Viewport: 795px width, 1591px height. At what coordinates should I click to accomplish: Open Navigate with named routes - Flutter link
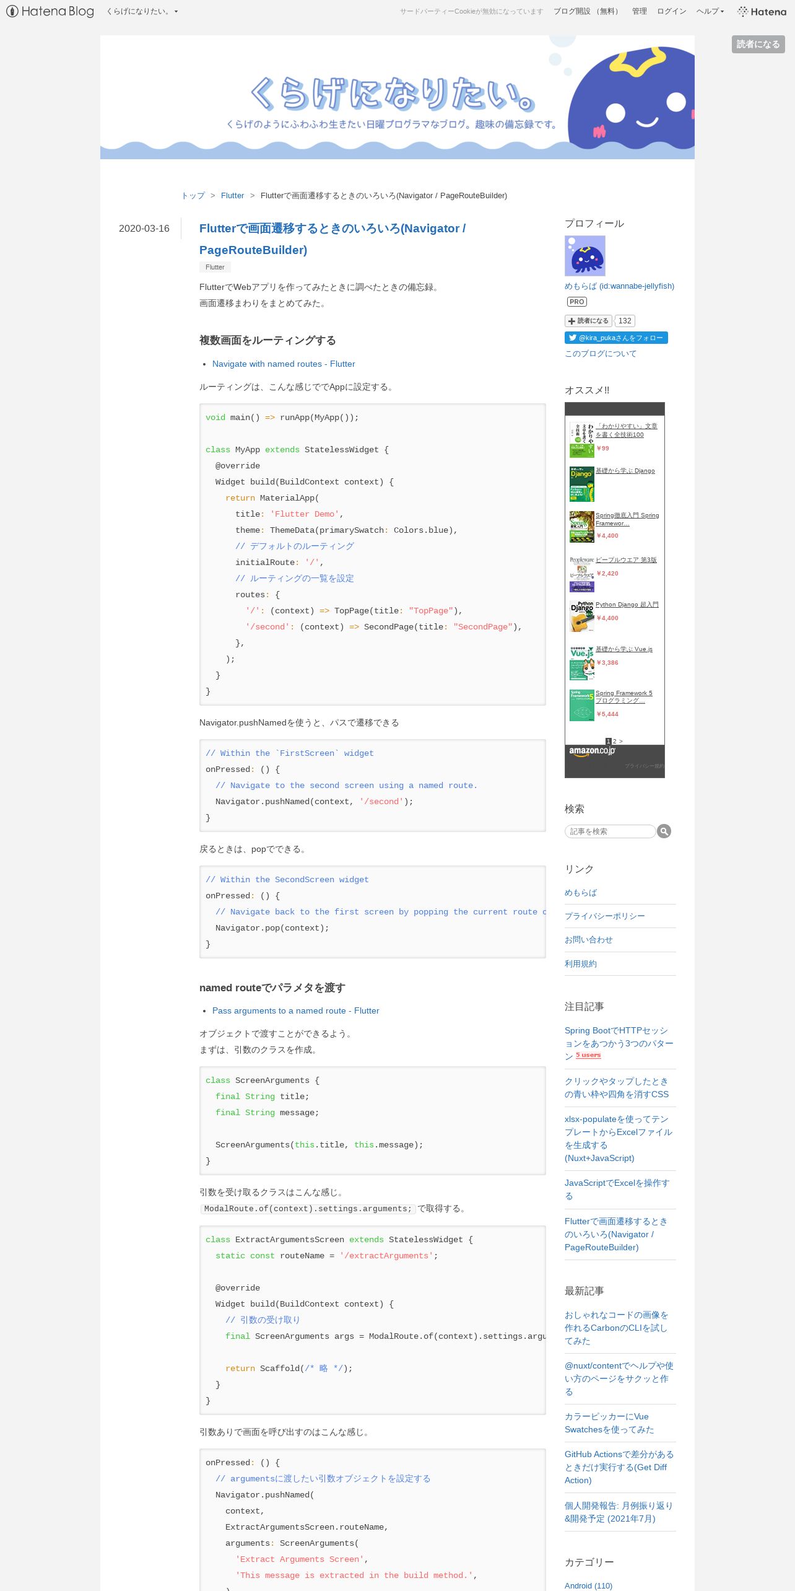284,364
